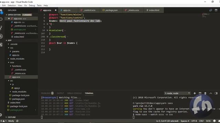Screen dimensions: 220x123
Task: Click the unsaved dot on app.scss tab
Action: tap(56, 10)
